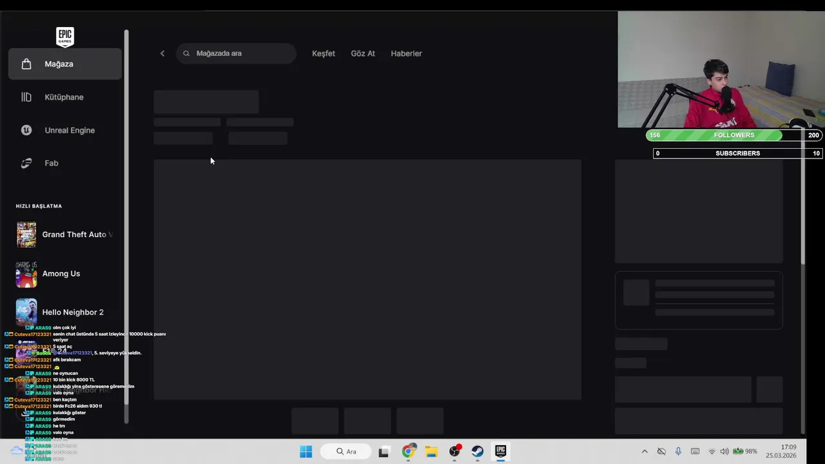
Task: Switch to the Keşfet tab
Action: 324,53
